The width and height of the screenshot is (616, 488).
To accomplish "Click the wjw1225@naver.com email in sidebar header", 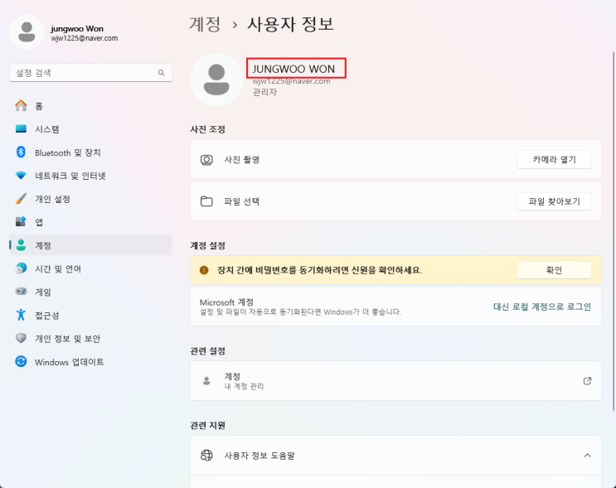I will click(84, 38).
